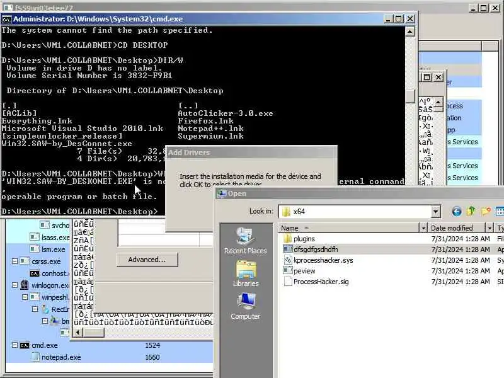Image resolution: width=504 pixels, height=378 pixels.
Task: Open the Date modified column dropdown
Action: pyautogui.click(x=490, y=228)
